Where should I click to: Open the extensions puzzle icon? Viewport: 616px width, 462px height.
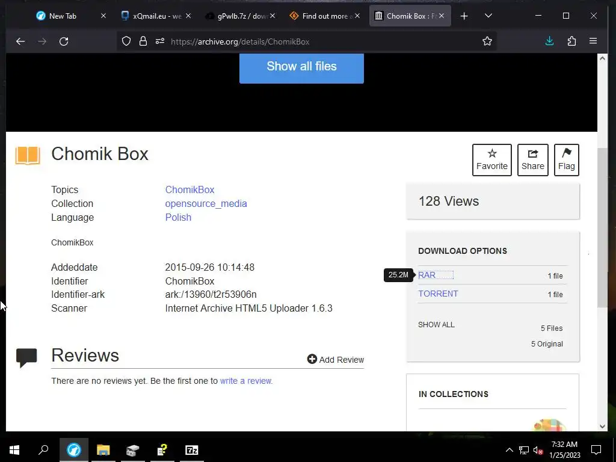(x=571, y=42)
